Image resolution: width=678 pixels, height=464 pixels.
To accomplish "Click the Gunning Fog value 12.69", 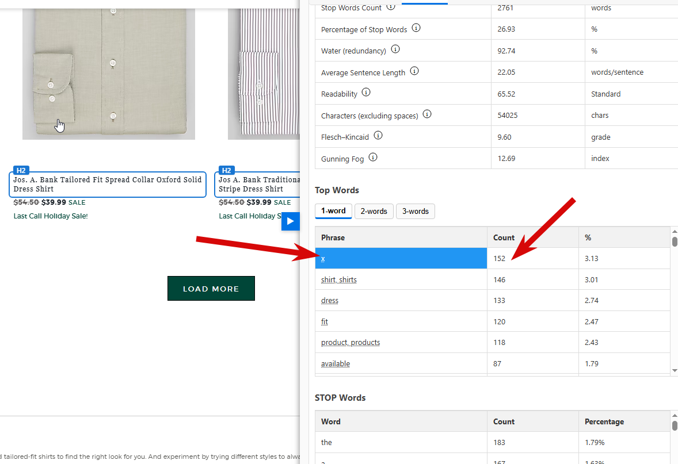I will click(506, 159).
